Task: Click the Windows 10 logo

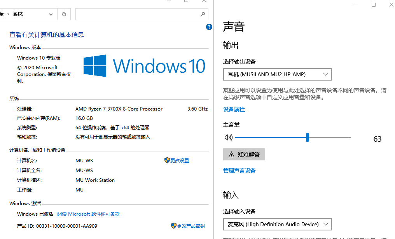Action: click(x=95, y=65)
